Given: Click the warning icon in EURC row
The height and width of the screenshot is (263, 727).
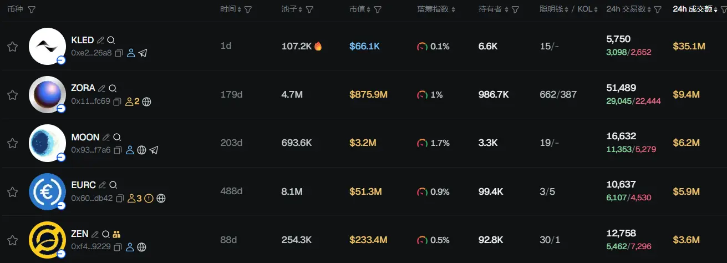Looking at the screenshot, I should click(149, 198).
